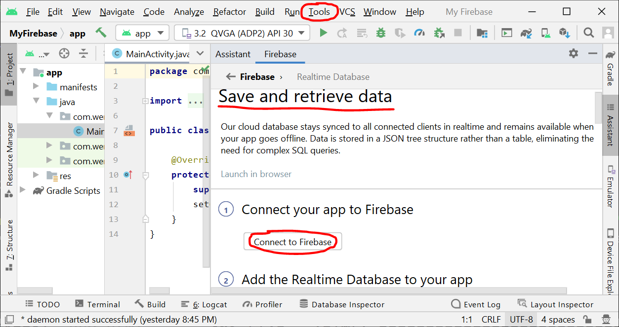Image resolution: width=619 pixels, height=327 pixels.
Task: Switch to the Assistant tab
Action: tap(233, 54)
